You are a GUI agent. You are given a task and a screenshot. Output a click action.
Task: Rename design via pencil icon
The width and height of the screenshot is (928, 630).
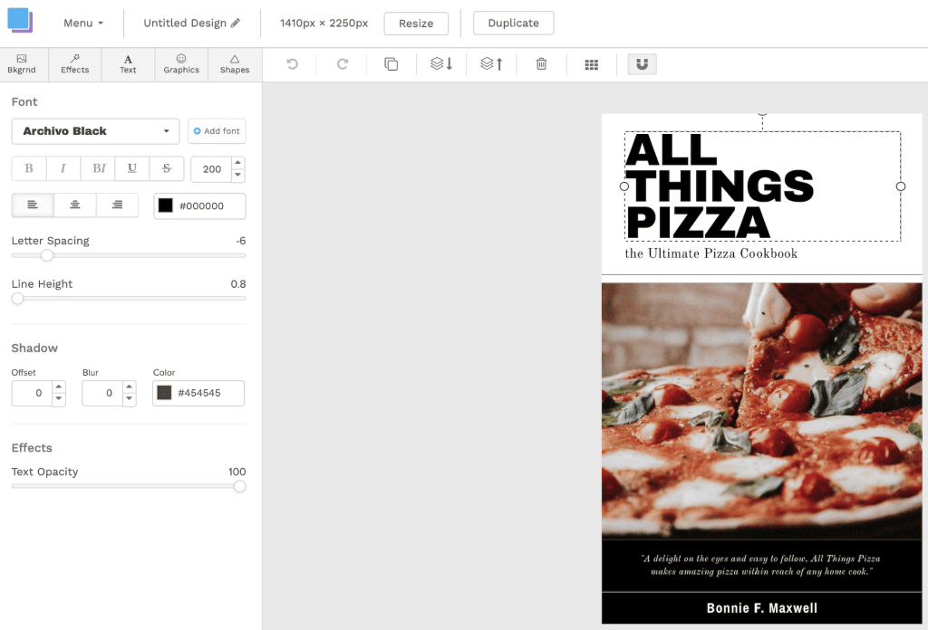(236, 24)
